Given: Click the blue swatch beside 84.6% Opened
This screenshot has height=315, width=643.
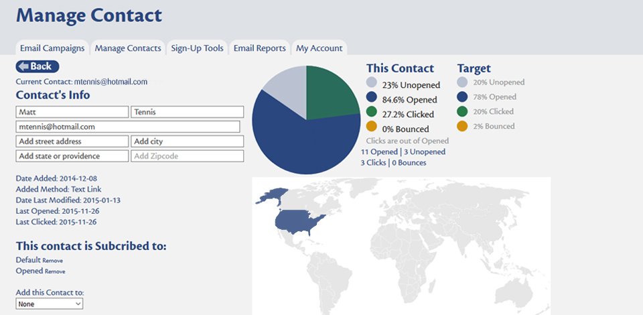Looking at the screenshot, I should pos(372,97).
